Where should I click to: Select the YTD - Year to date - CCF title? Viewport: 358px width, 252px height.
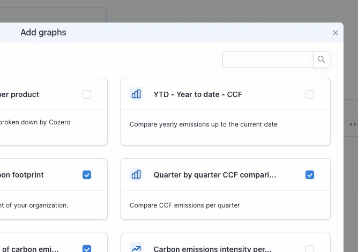click(198, 94)
